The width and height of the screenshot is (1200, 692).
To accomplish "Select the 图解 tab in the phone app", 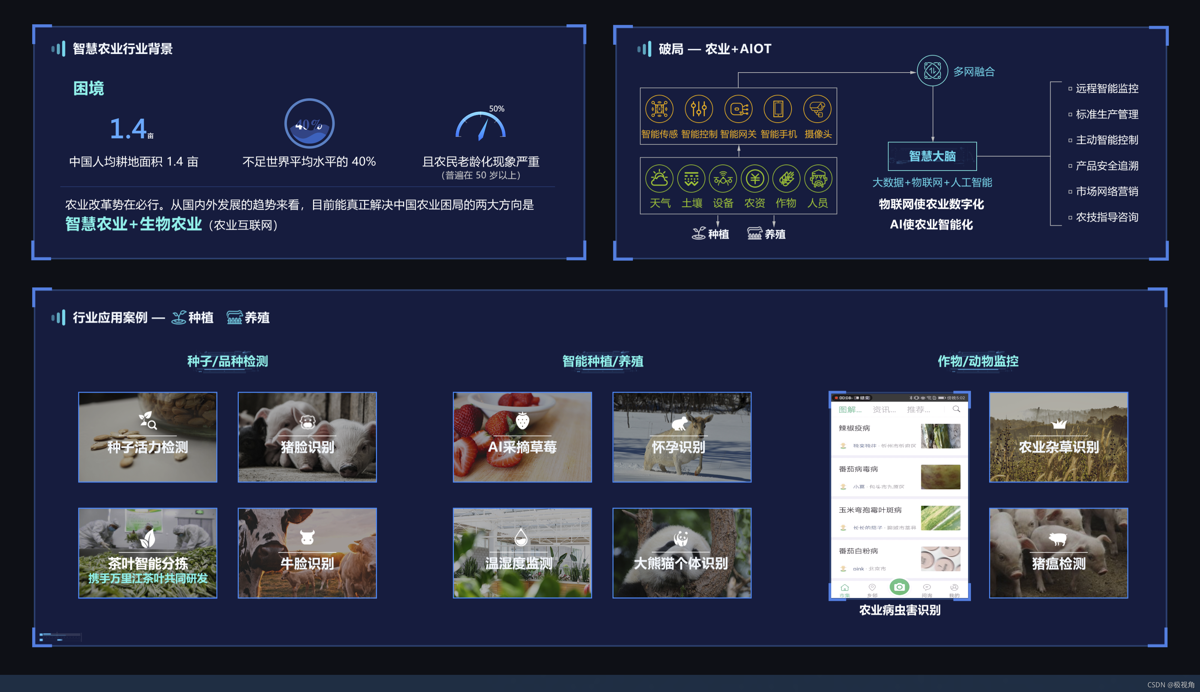I will click(x=850, y=410).
